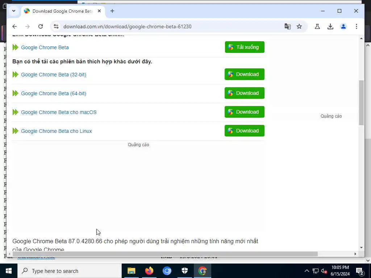Viewport: 371px width, 278px height.
Task: Click the horizontal scrollbar thumb
Action: coord(165,254)
